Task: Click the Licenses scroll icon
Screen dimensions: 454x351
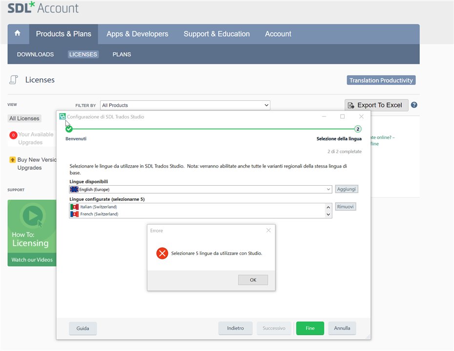Action: click(x=14, y=79)
